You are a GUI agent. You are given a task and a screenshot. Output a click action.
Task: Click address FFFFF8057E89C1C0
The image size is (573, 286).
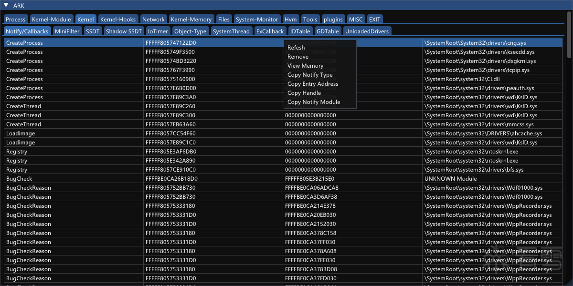(170, 143)
